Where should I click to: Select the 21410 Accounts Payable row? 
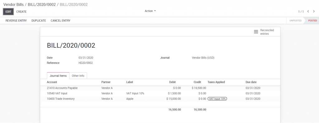pyautogui.click(x=160, y=88)
